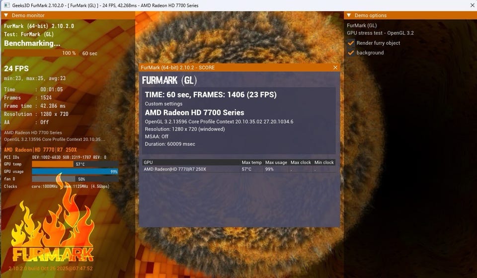Click the Clocks core:1000MHz line

point(57,187)
